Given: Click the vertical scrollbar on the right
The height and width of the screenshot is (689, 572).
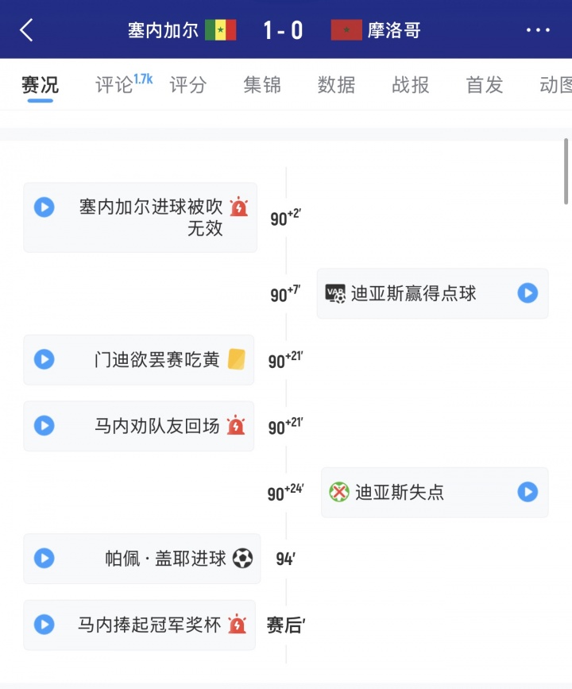Looking at the screenshot, I should (x=566, y=171).
